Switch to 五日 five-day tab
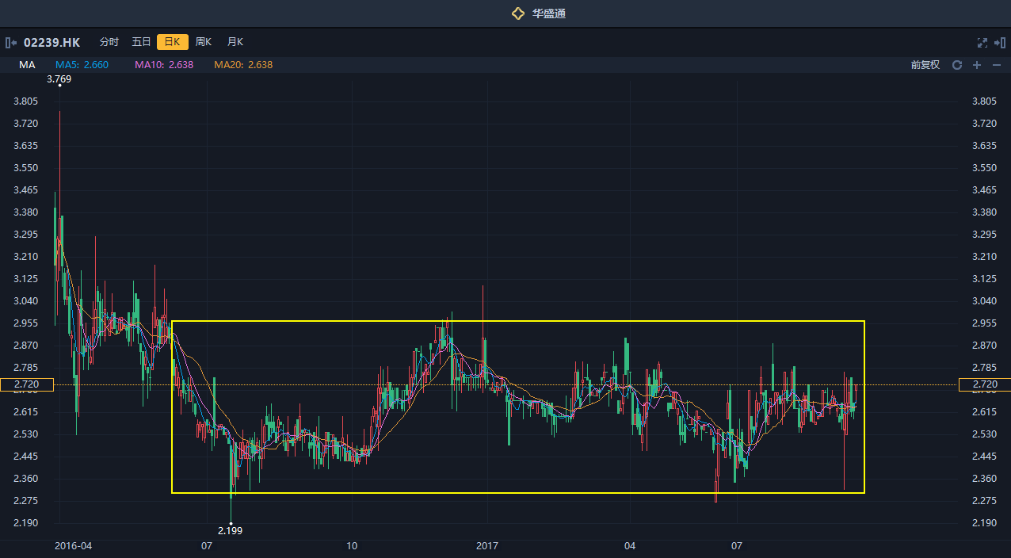This screenshot has height=558, width=1011. (x=141, y=42)
